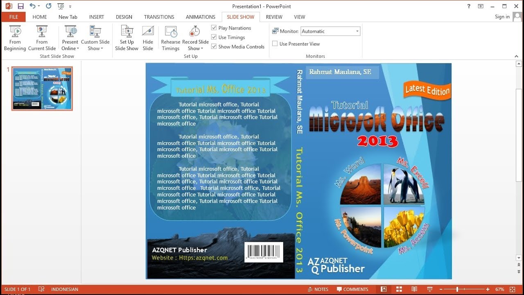This screenshot has width=524, height=295.
Task: Start Rehearse Timings
Action: point(171,38)
